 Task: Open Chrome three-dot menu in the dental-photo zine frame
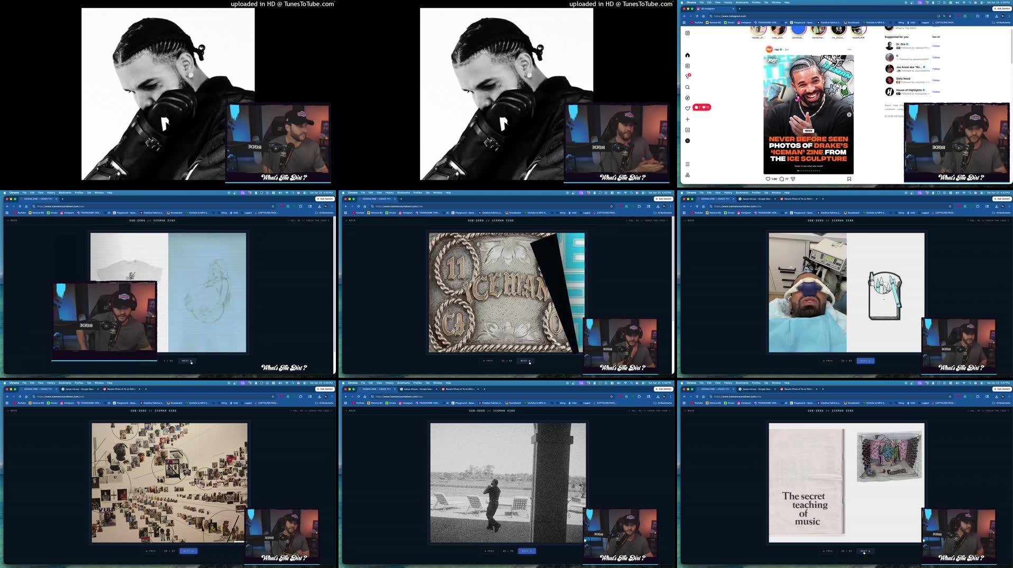pos(1009,206)
